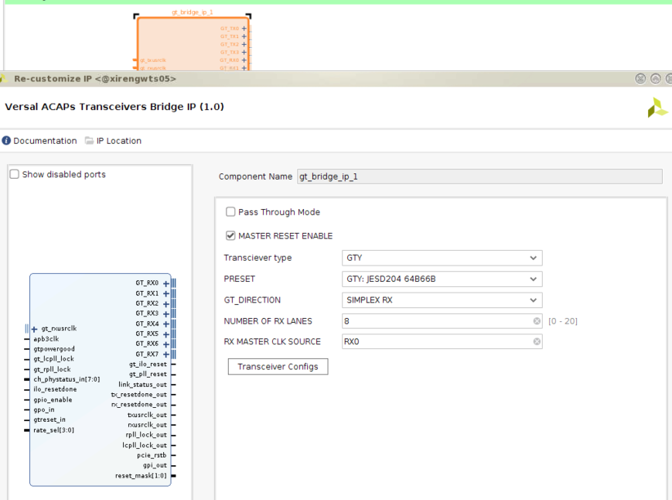Select tx_resetdone_out port

point(139,395)
